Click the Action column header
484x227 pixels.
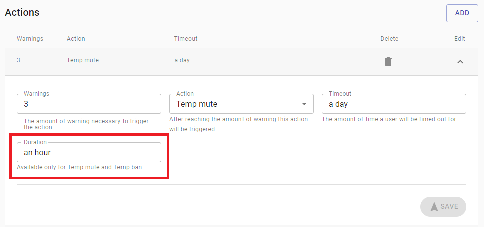[x=76, y=39]
